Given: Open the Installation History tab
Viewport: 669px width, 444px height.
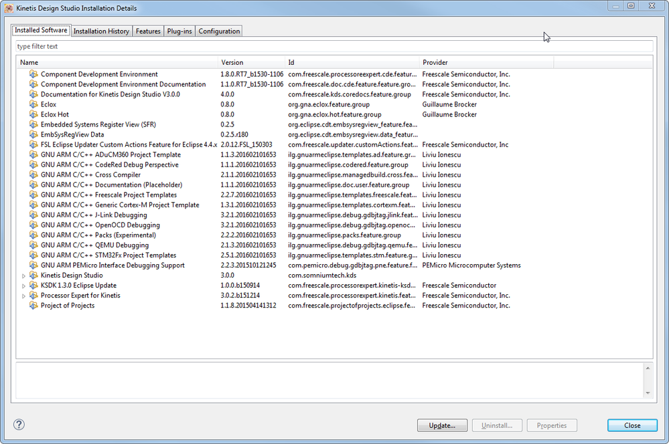Looking at the screenshot, I should pos(101,31).
